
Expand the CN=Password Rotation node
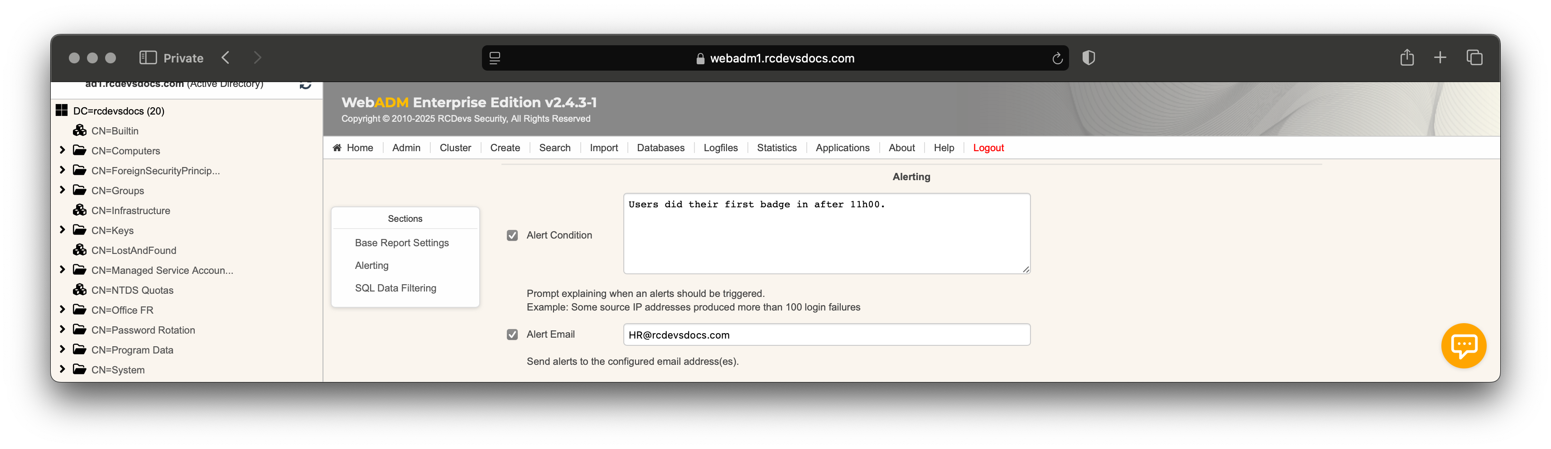(62, 329)
